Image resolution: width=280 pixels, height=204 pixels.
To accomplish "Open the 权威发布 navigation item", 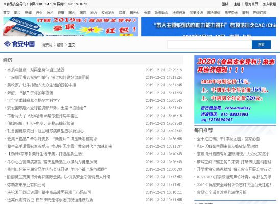I will (x=108, y=13).
